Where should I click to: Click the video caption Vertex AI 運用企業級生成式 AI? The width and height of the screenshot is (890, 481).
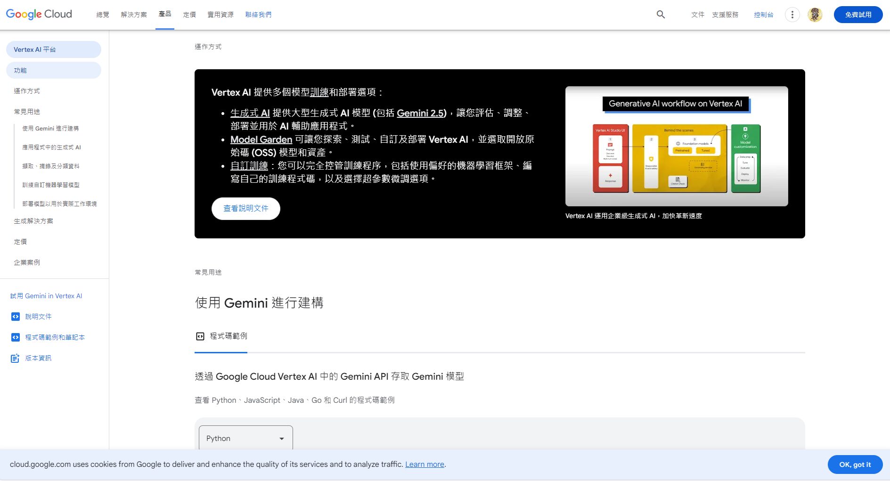click(633, 216)
